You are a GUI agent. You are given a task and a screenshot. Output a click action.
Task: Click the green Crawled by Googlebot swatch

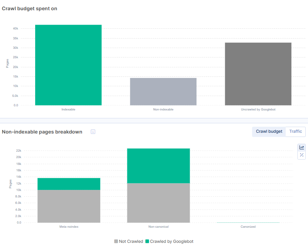[x=147, y=241]
